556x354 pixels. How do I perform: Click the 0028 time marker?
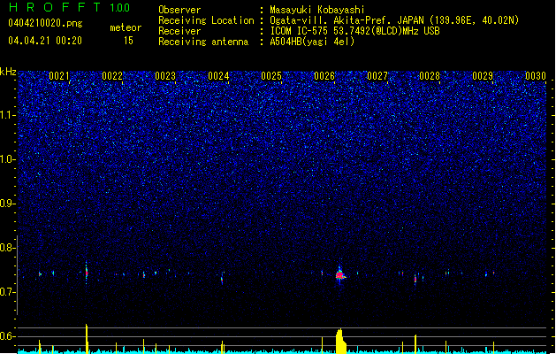click(430, 76)
